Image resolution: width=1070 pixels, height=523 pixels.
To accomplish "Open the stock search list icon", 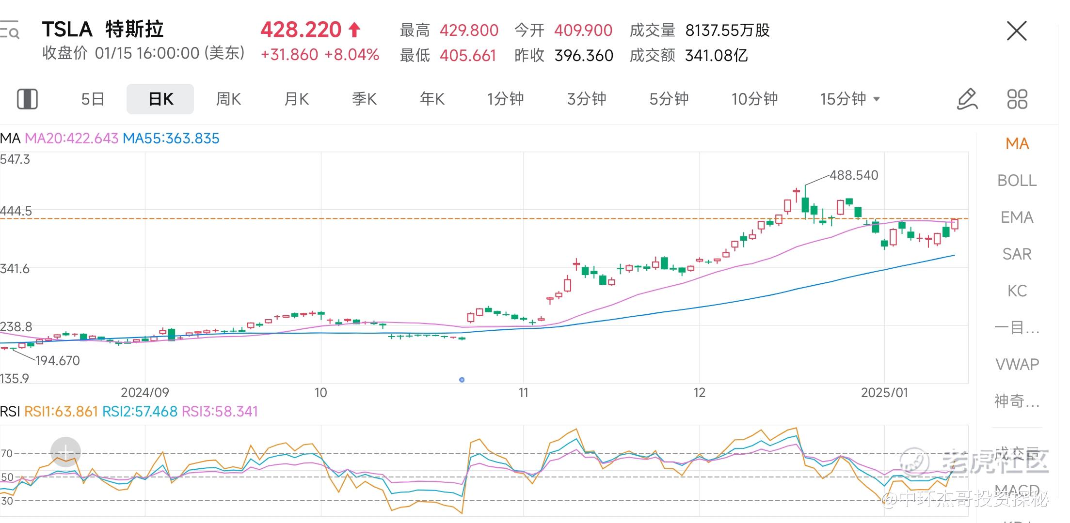I will [9, 30].
